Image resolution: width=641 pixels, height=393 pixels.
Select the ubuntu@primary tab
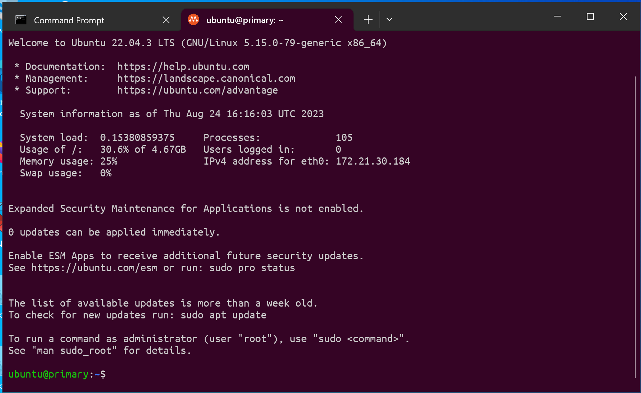pyautogui.click(x=245, y=20)
